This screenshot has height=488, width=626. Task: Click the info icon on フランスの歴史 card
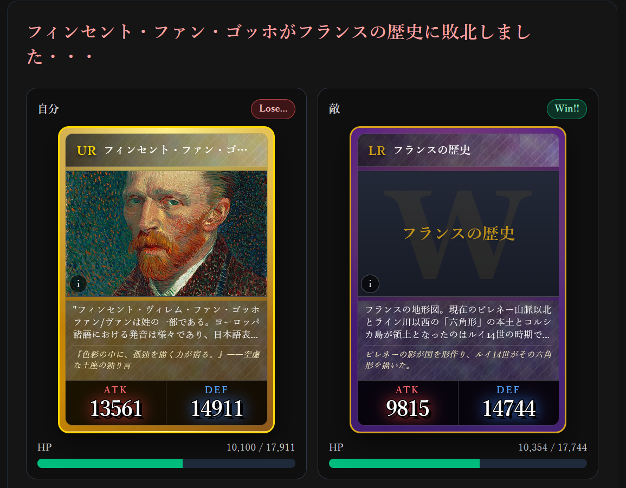point(370,284)
